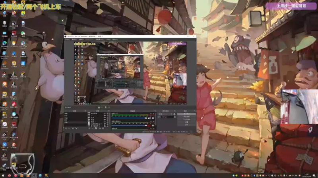Click Exit in the Controls panel
The width and height of the screenshot is (318, 178).
186,125
